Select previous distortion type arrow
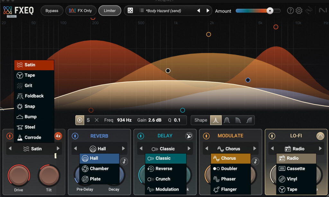This screenshot has height=197, width=329. click(10, 149)
